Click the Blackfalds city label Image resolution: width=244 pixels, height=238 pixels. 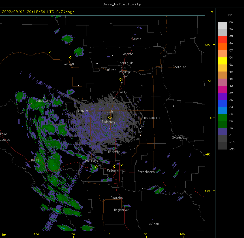[125, 63]
